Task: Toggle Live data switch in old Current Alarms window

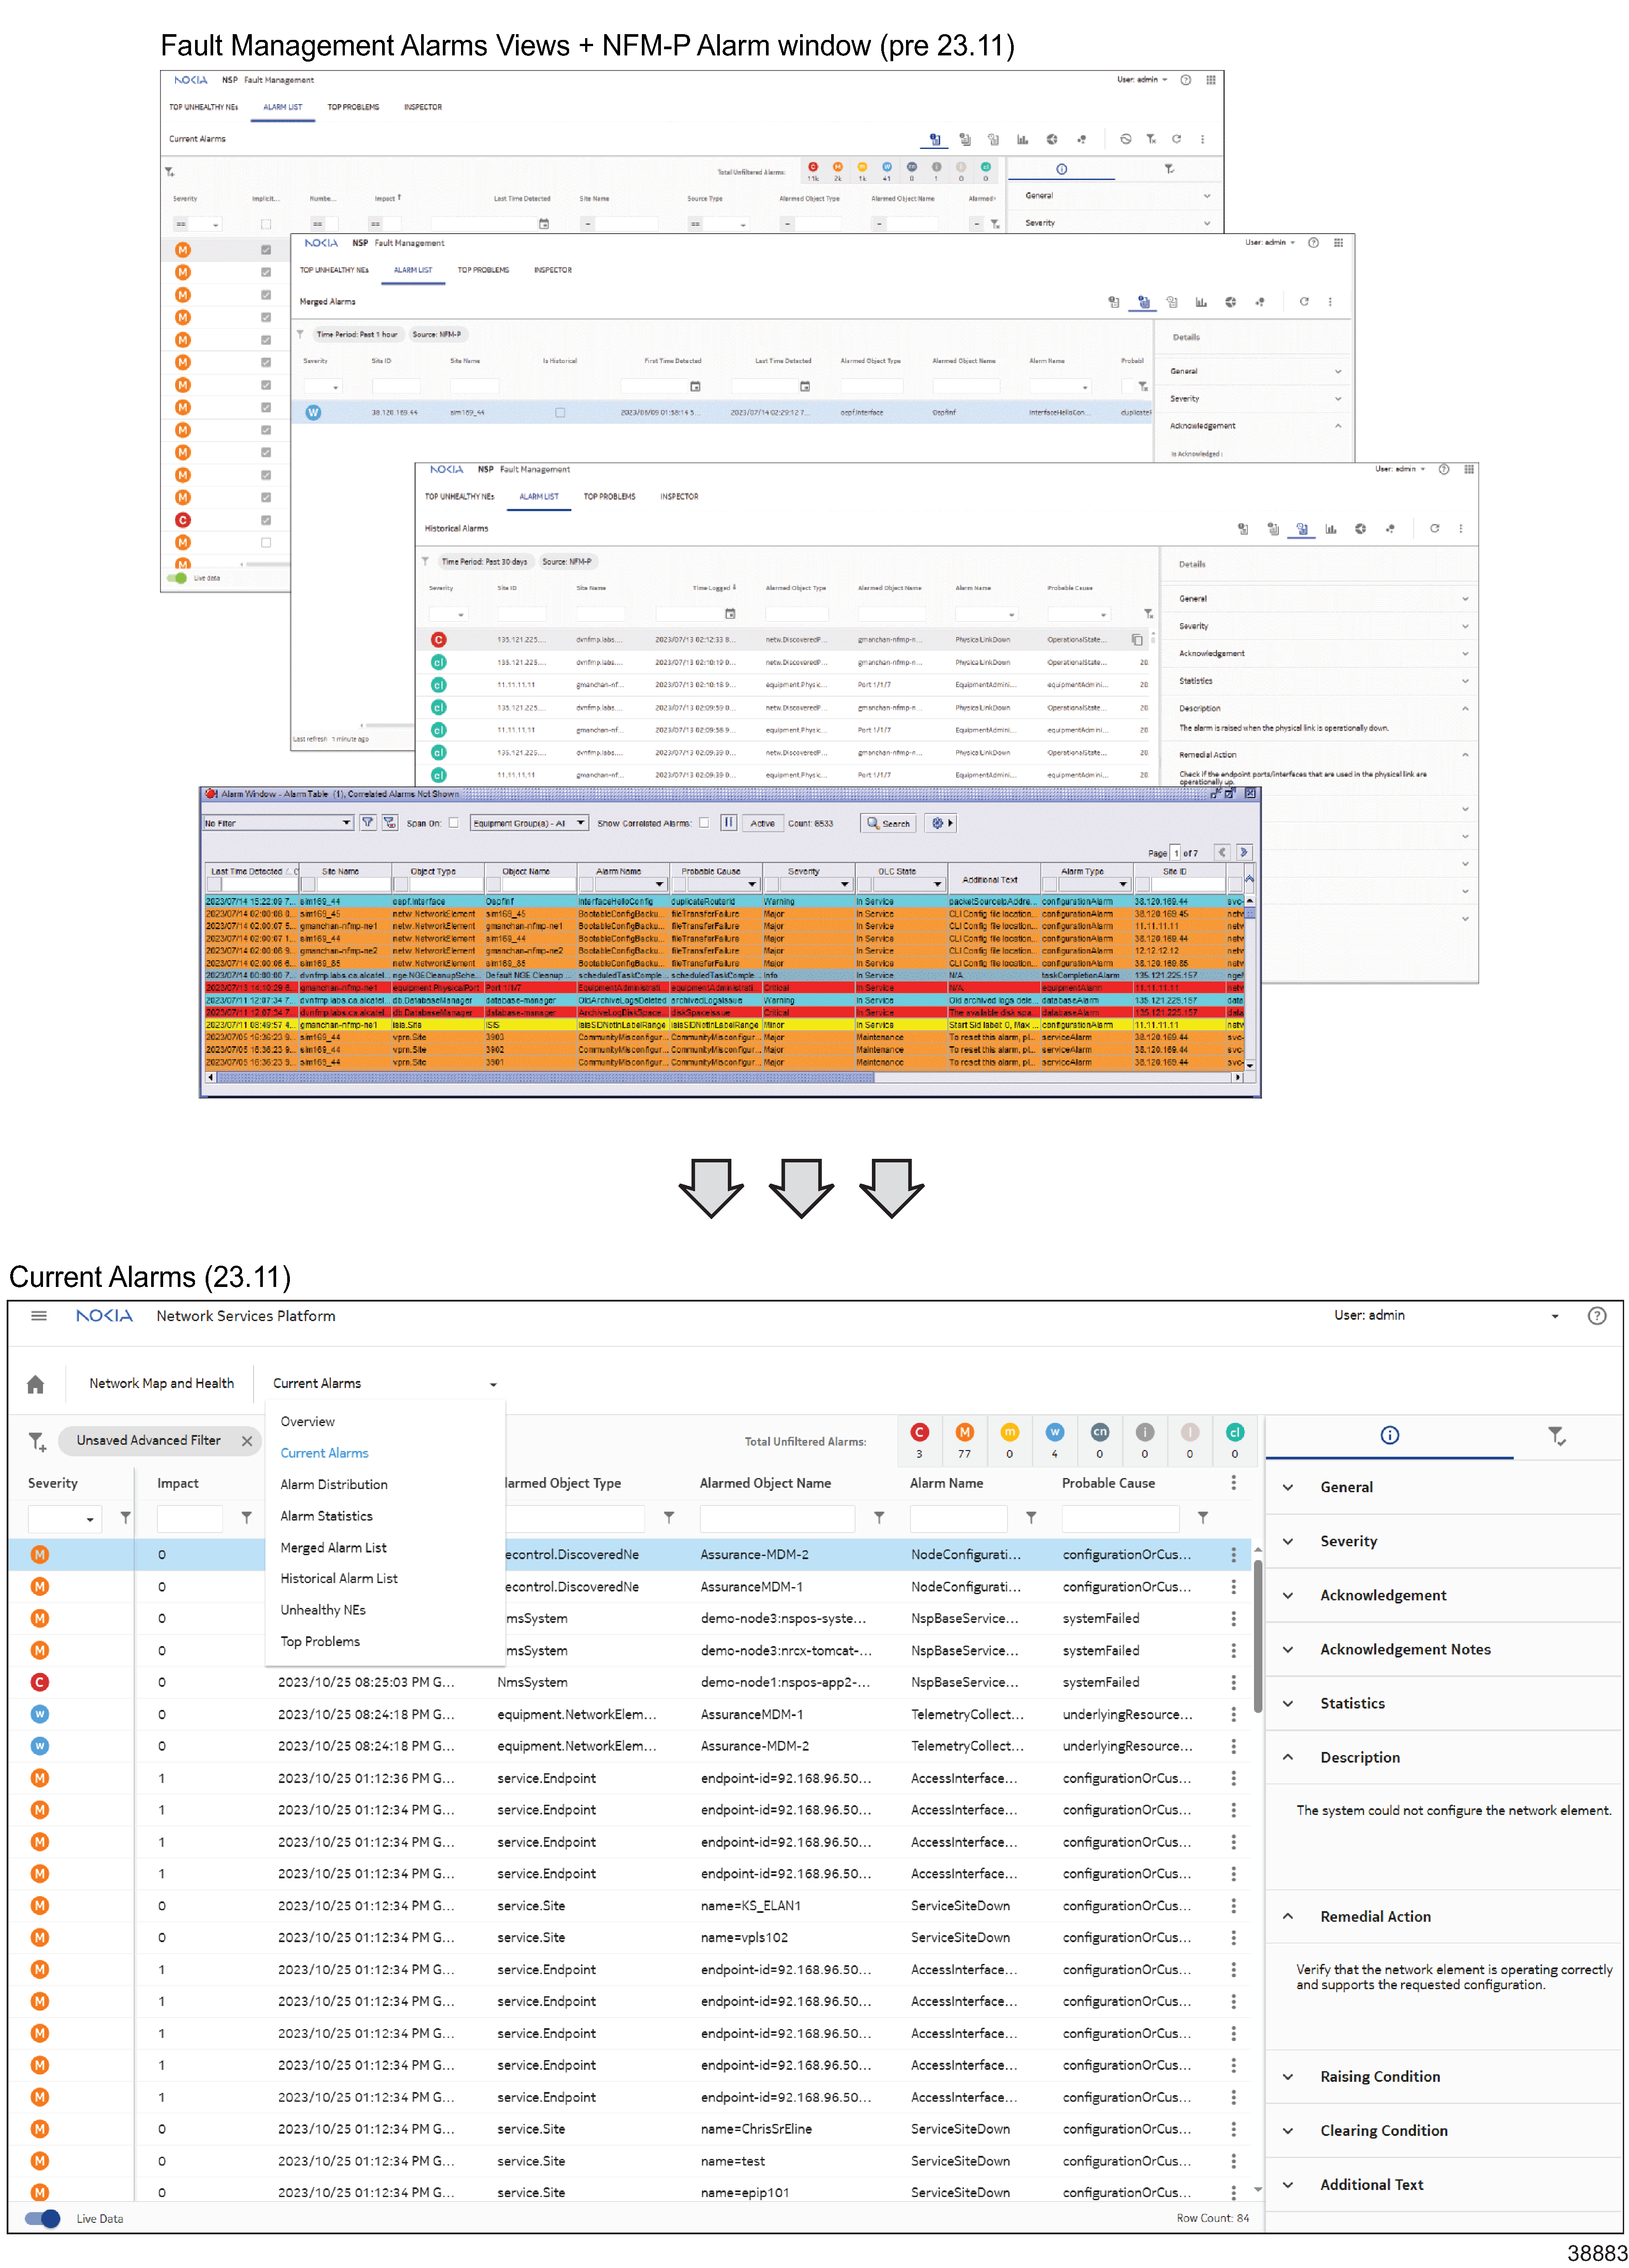Action: click(177, 578)
